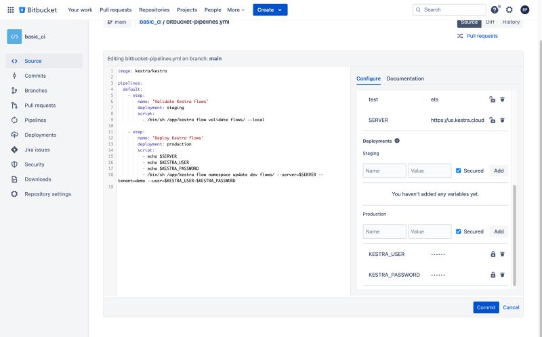Click the Configure panel vertical scrollbar
This screenshot has width=542, height=337.
[514, 235]
